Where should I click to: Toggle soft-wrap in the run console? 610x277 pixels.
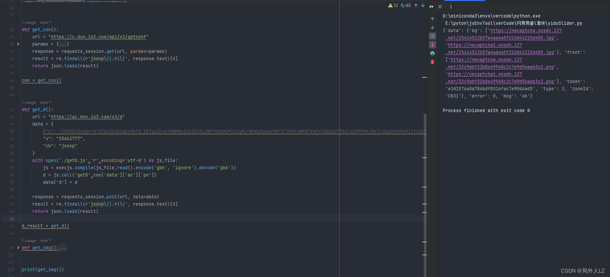(432, 36)
